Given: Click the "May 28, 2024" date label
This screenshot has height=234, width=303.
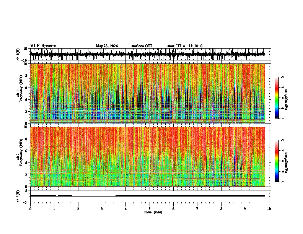Looking at the screenshot, I should pyautogui.click(x=107, y=46).
